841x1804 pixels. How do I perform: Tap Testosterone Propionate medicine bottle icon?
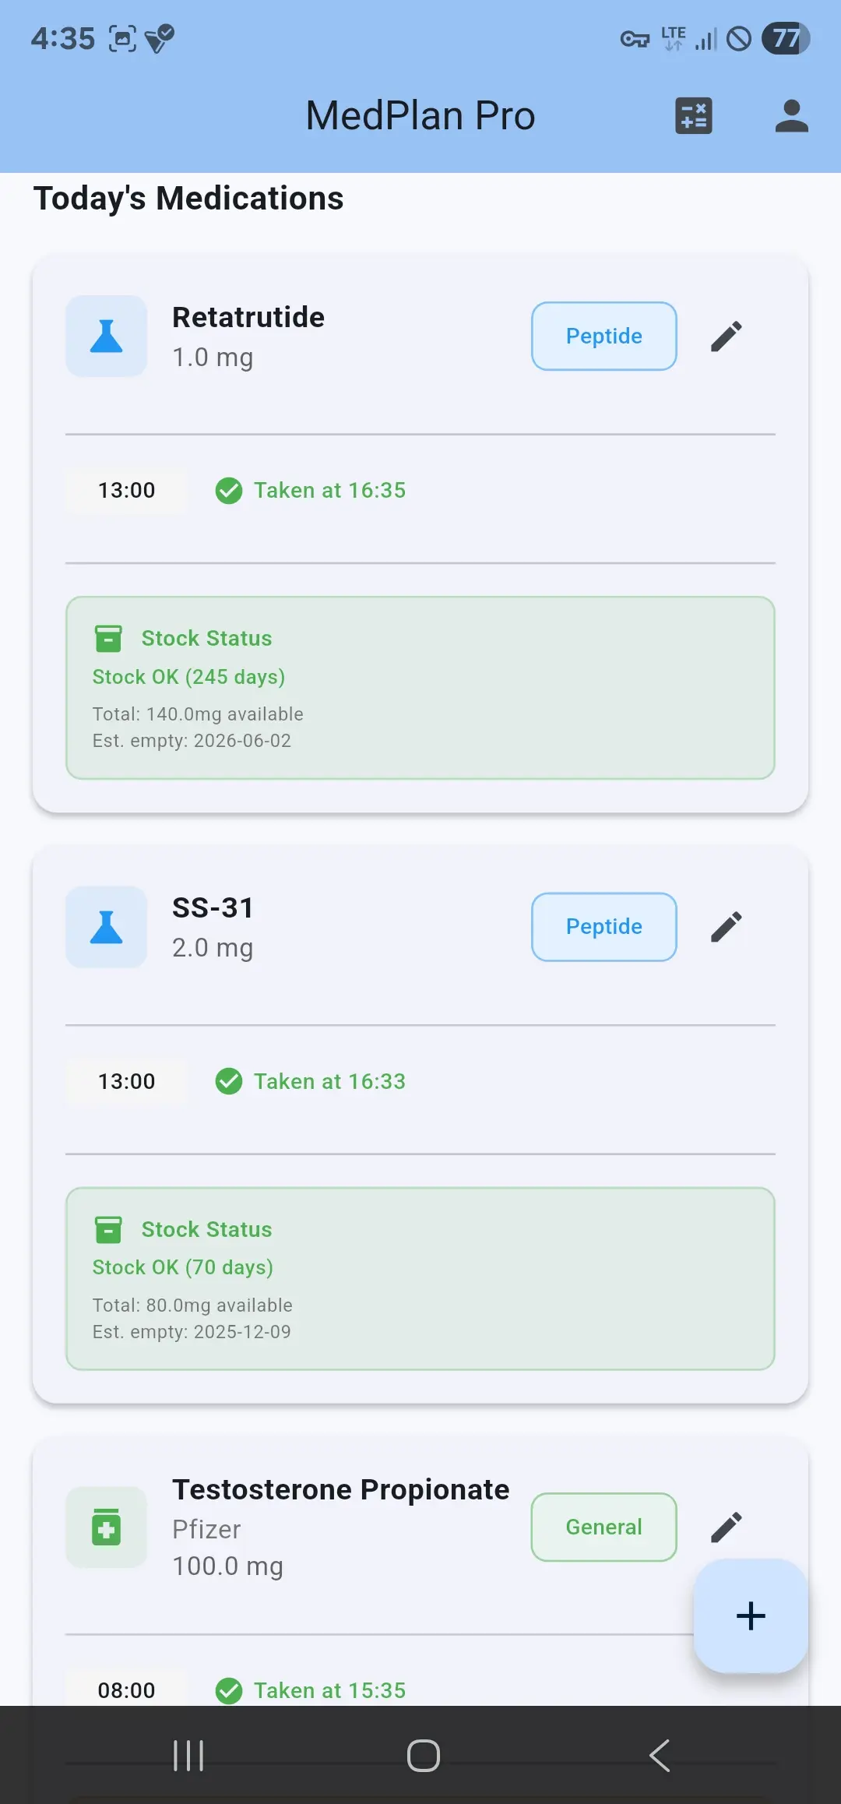tap(107, 1527)
